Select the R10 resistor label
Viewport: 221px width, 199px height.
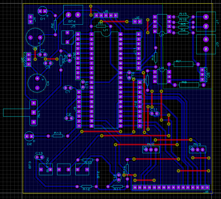coord(88,163)
